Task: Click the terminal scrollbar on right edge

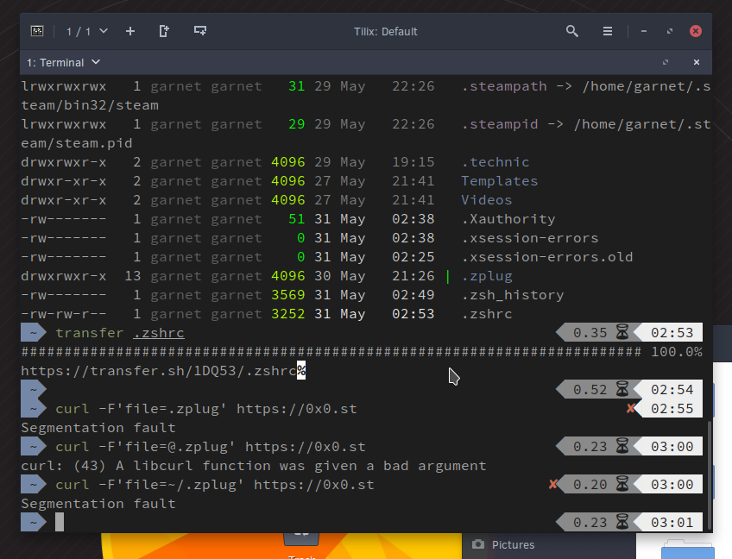Action: [x=710, y=474]
